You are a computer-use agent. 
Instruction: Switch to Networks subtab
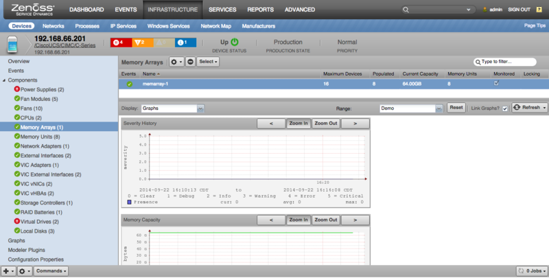[54, 26]
